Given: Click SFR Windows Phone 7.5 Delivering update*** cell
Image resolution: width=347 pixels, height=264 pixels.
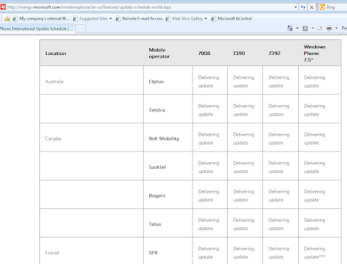Looking at the screenshot, I should [320, 251].
